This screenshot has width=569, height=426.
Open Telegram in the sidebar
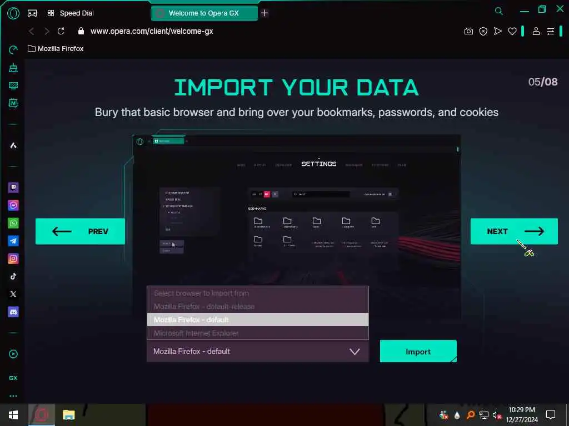[13, 241]
